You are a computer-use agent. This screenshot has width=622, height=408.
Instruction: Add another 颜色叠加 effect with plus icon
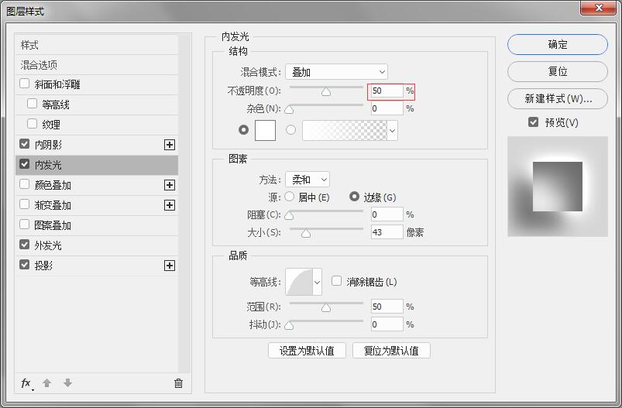click(x=170, y=185)
